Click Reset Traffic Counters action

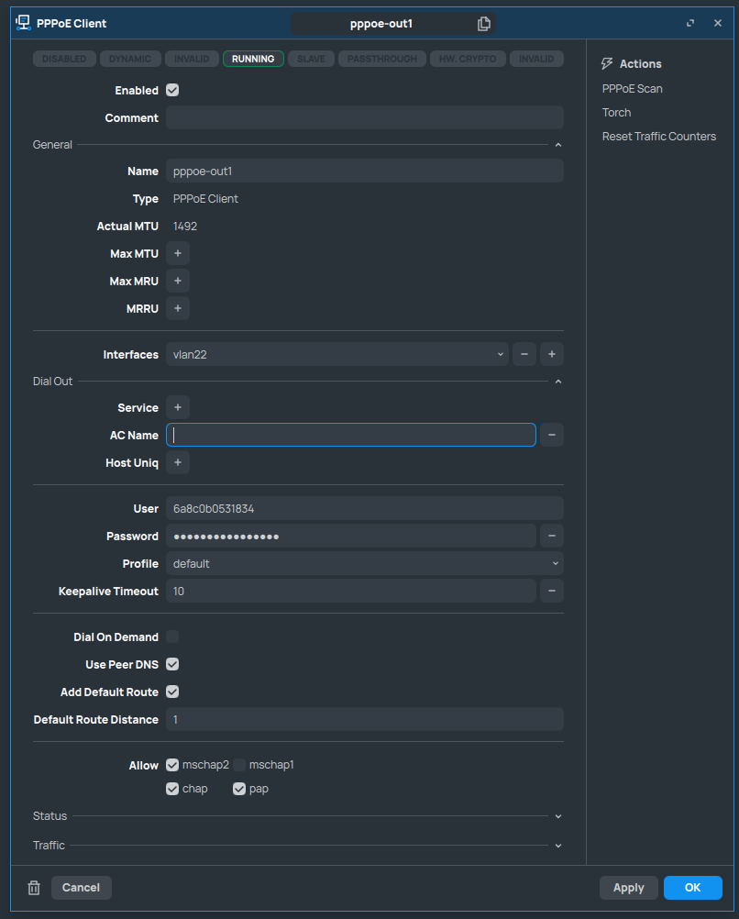click(x=658, y=136)
